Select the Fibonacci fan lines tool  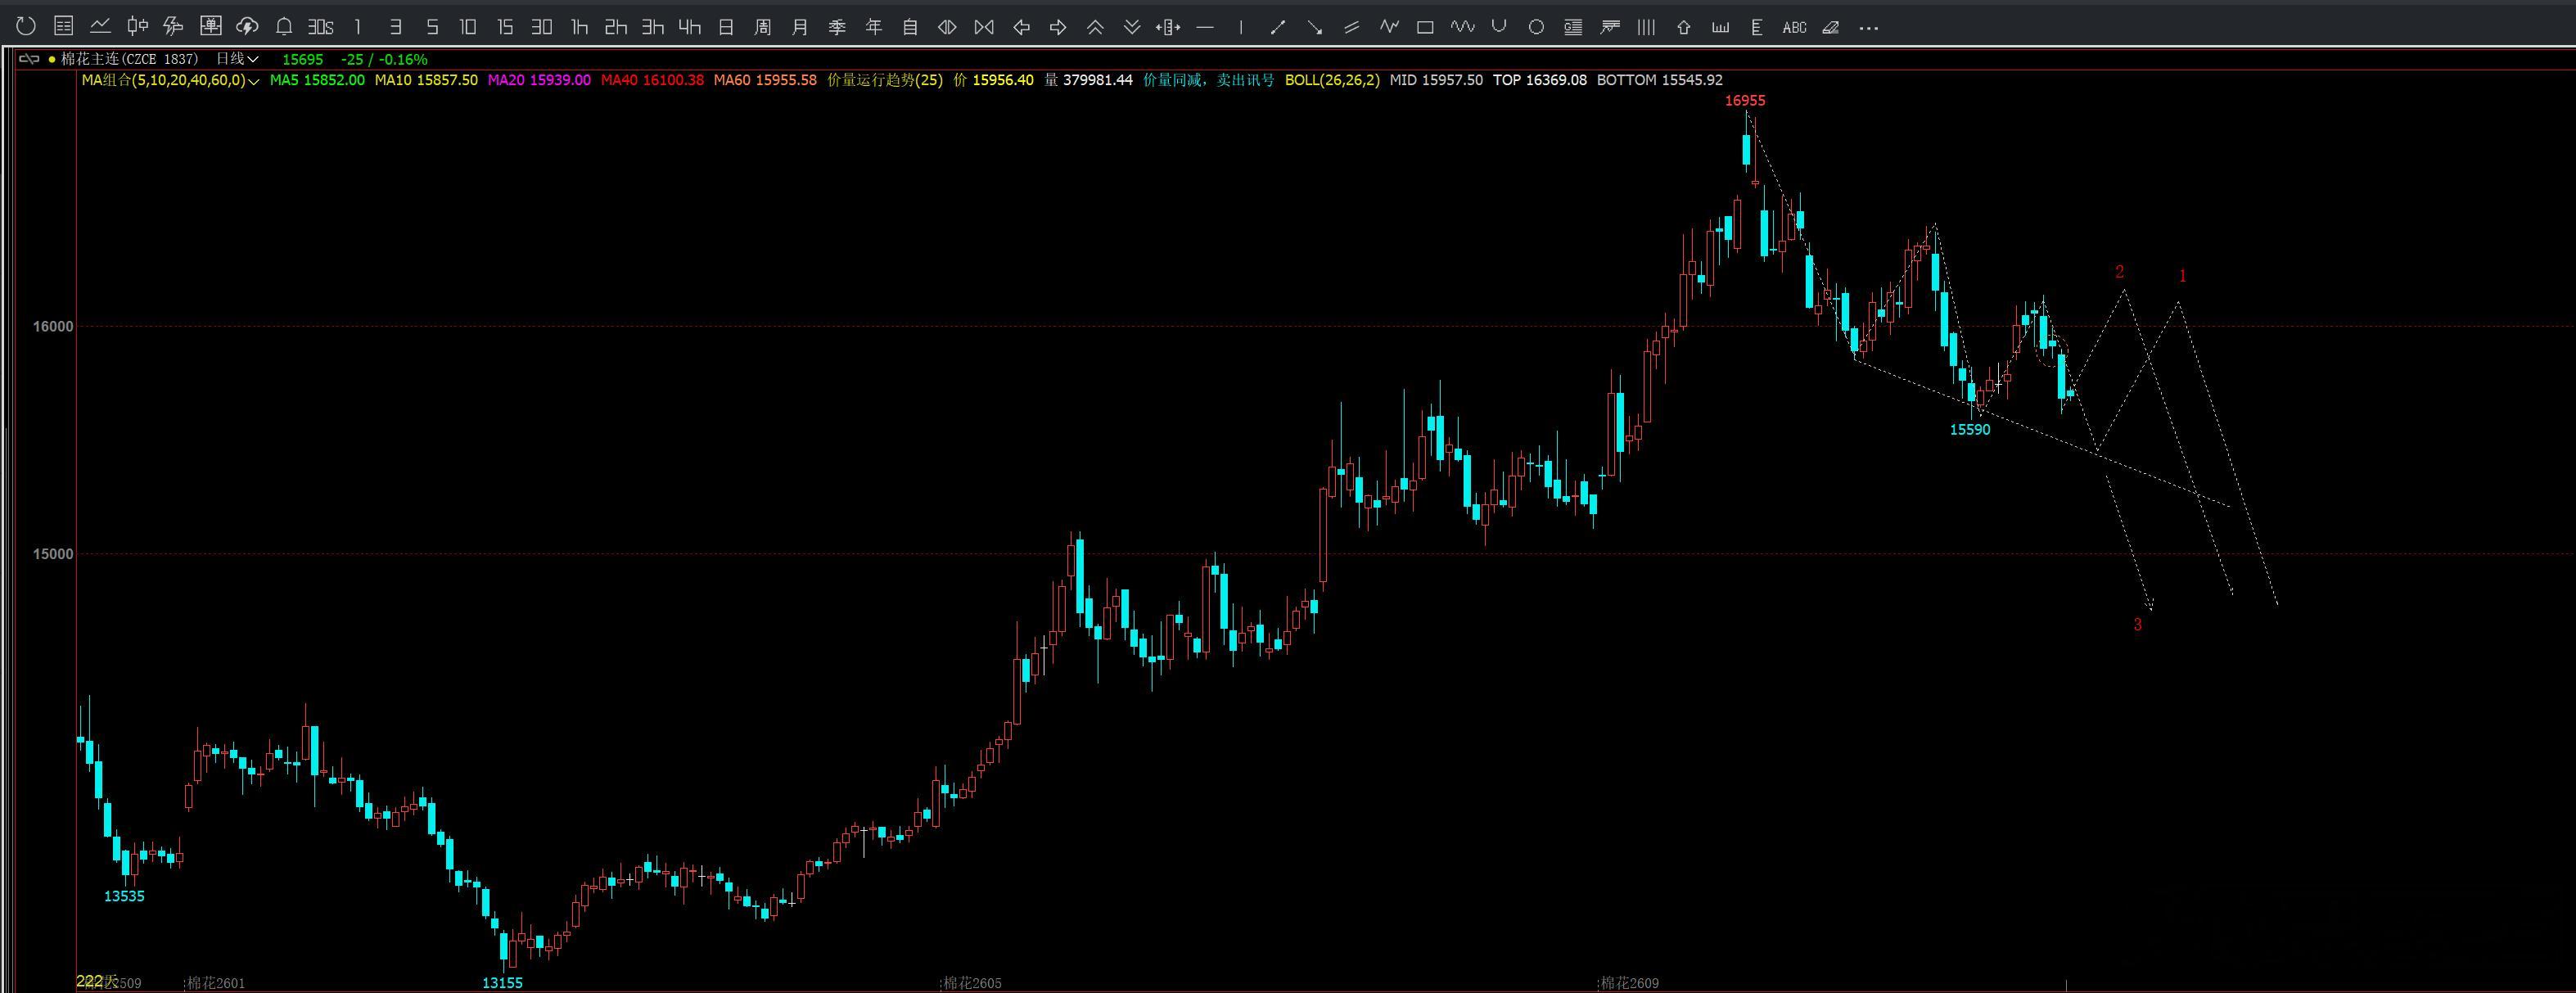click(x=1610, y=28)
